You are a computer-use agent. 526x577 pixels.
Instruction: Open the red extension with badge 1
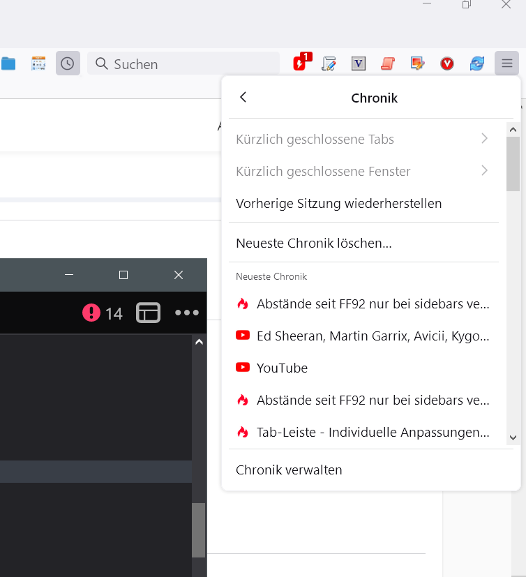click(x=300, y=63)
